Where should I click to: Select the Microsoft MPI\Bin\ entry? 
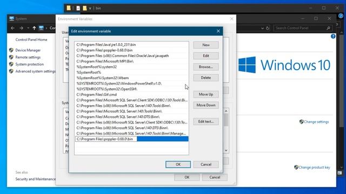[x=131, y=61]
